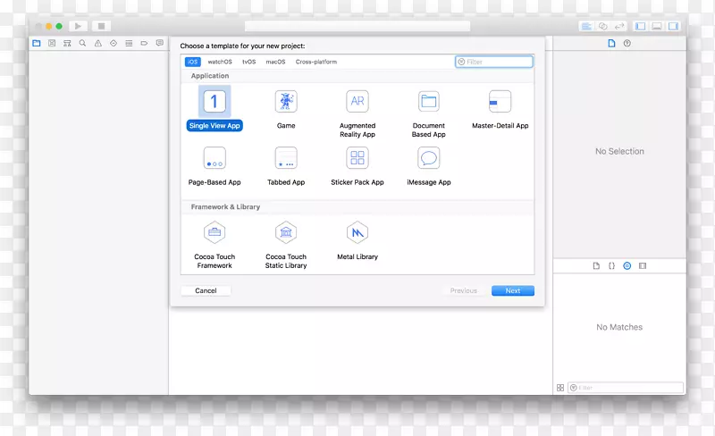Click the library Filter field at bottom

[x=626, y=388]
